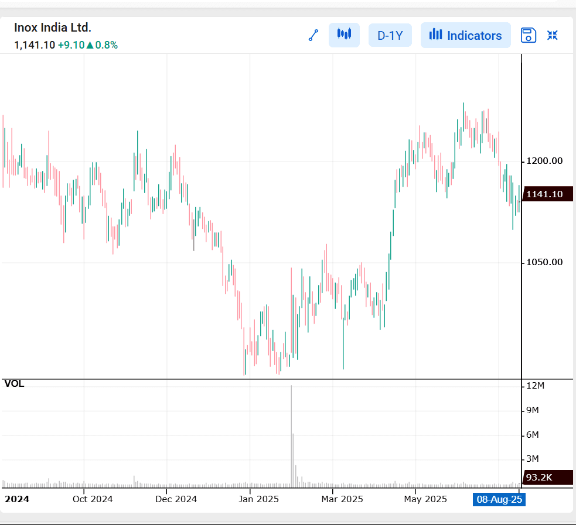Click the 0.8% percent change value
The image size is (576, 525).
click(107, 45)
